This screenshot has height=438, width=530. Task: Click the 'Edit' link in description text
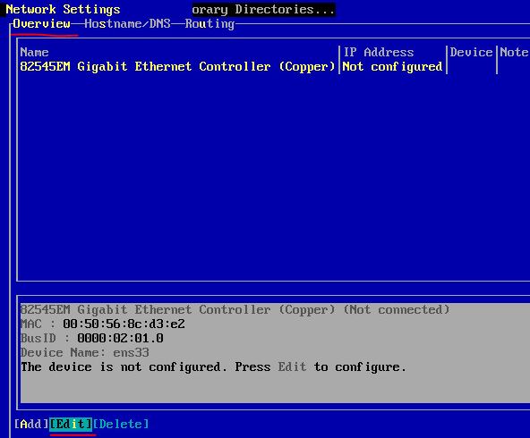tap(292, 366)
